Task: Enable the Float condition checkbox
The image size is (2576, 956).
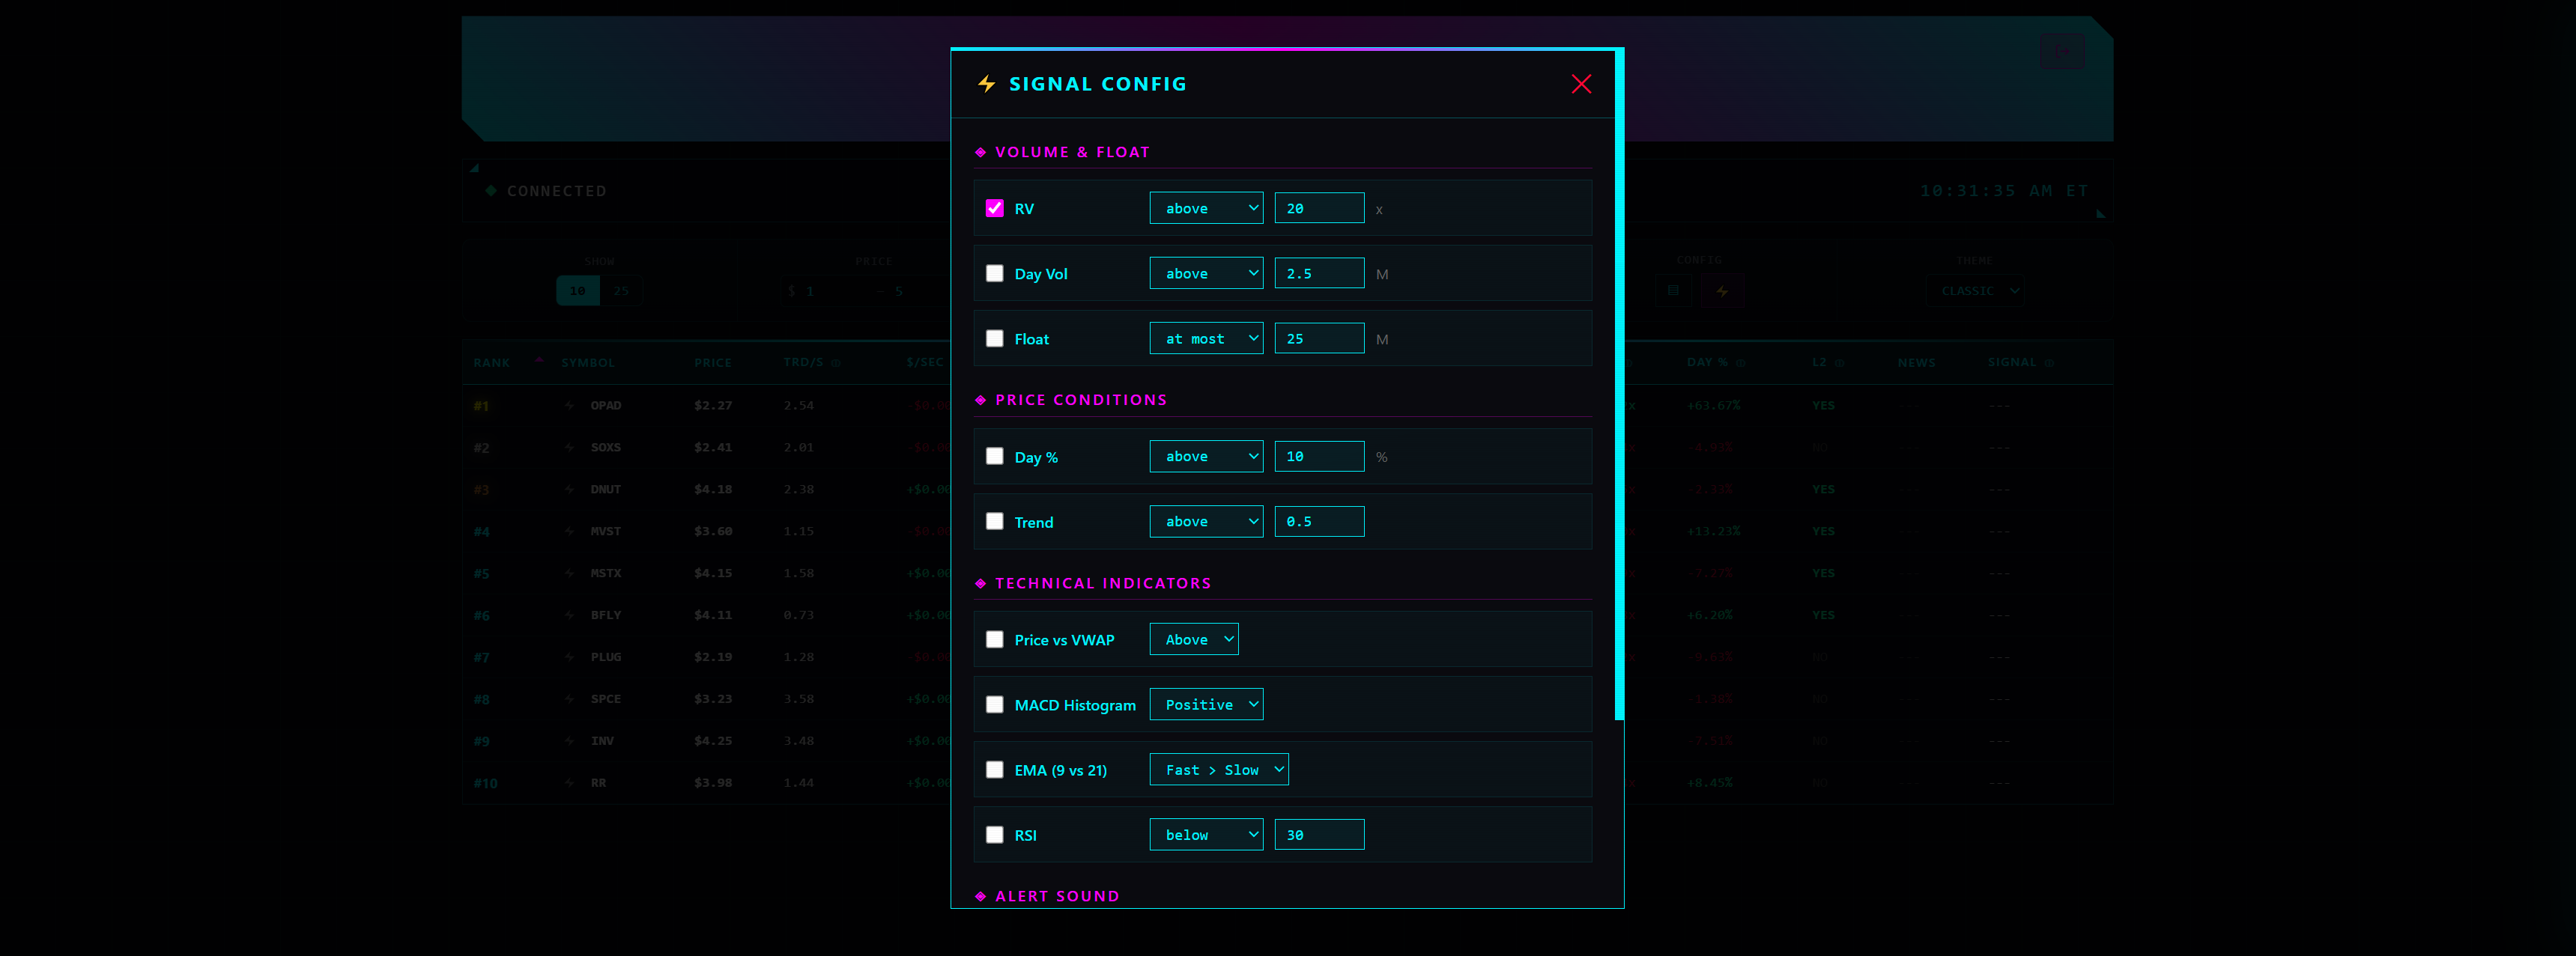Action: tap(994, 338)
